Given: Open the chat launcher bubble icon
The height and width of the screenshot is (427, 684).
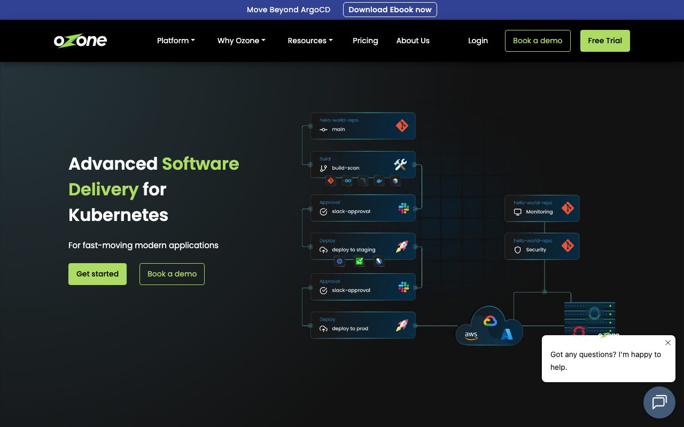Looking at the screenshot, I should (659, 402).
